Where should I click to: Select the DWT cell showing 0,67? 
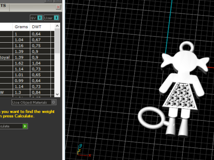point(40,40)
